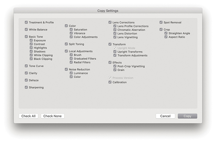Screen dimensions: 216x143
Task: Uncheck Lens Profile Corrections
Action: coord(115,26)
